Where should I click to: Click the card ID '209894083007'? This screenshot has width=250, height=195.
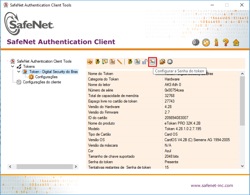[176, 118]
